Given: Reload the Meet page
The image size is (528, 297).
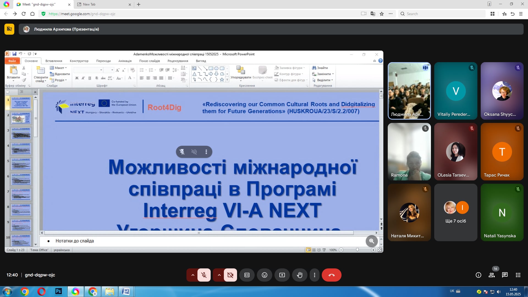Looking at the screenshot, I should (x=24, y=14).
